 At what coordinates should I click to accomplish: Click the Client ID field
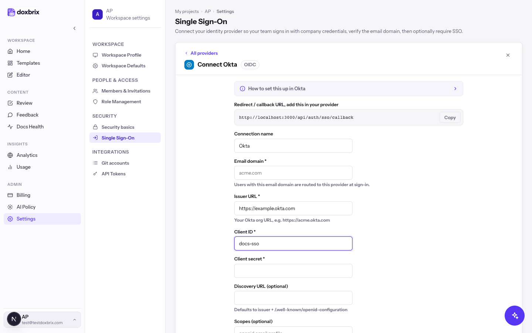pyautogui.click(x=293, y=243)
